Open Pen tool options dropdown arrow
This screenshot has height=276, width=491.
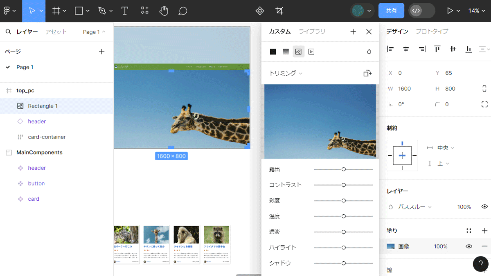point(110,11)
